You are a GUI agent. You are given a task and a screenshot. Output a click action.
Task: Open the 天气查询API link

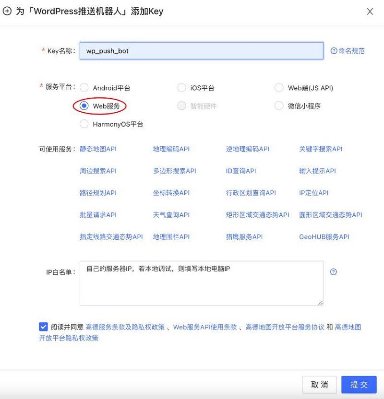(x=171, y=215)
